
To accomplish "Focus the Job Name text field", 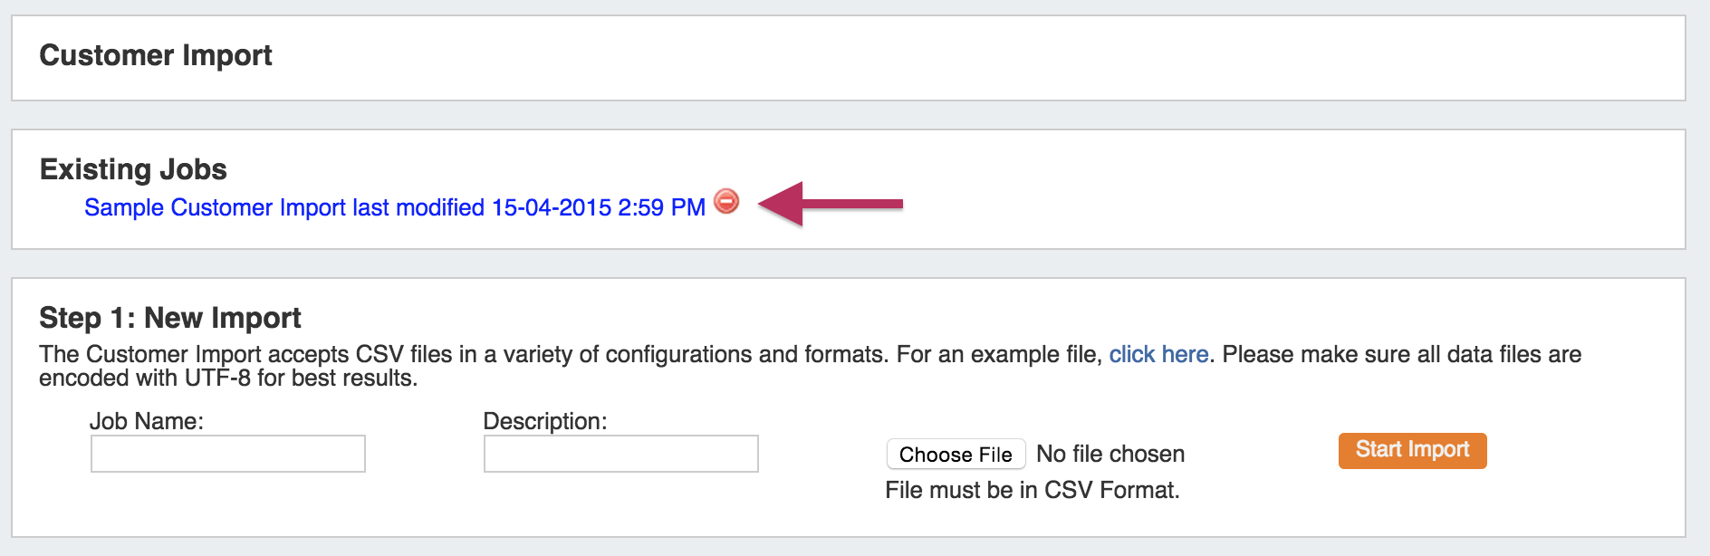I will click(227, 454).
